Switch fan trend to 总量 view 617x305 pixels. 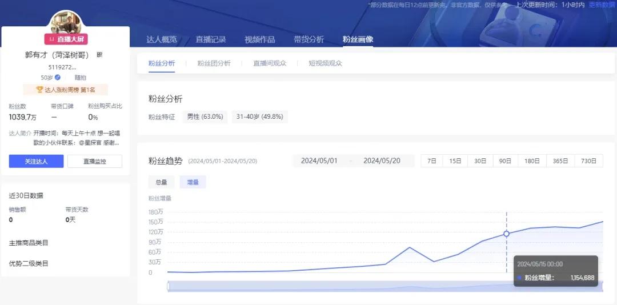[161, 182]
